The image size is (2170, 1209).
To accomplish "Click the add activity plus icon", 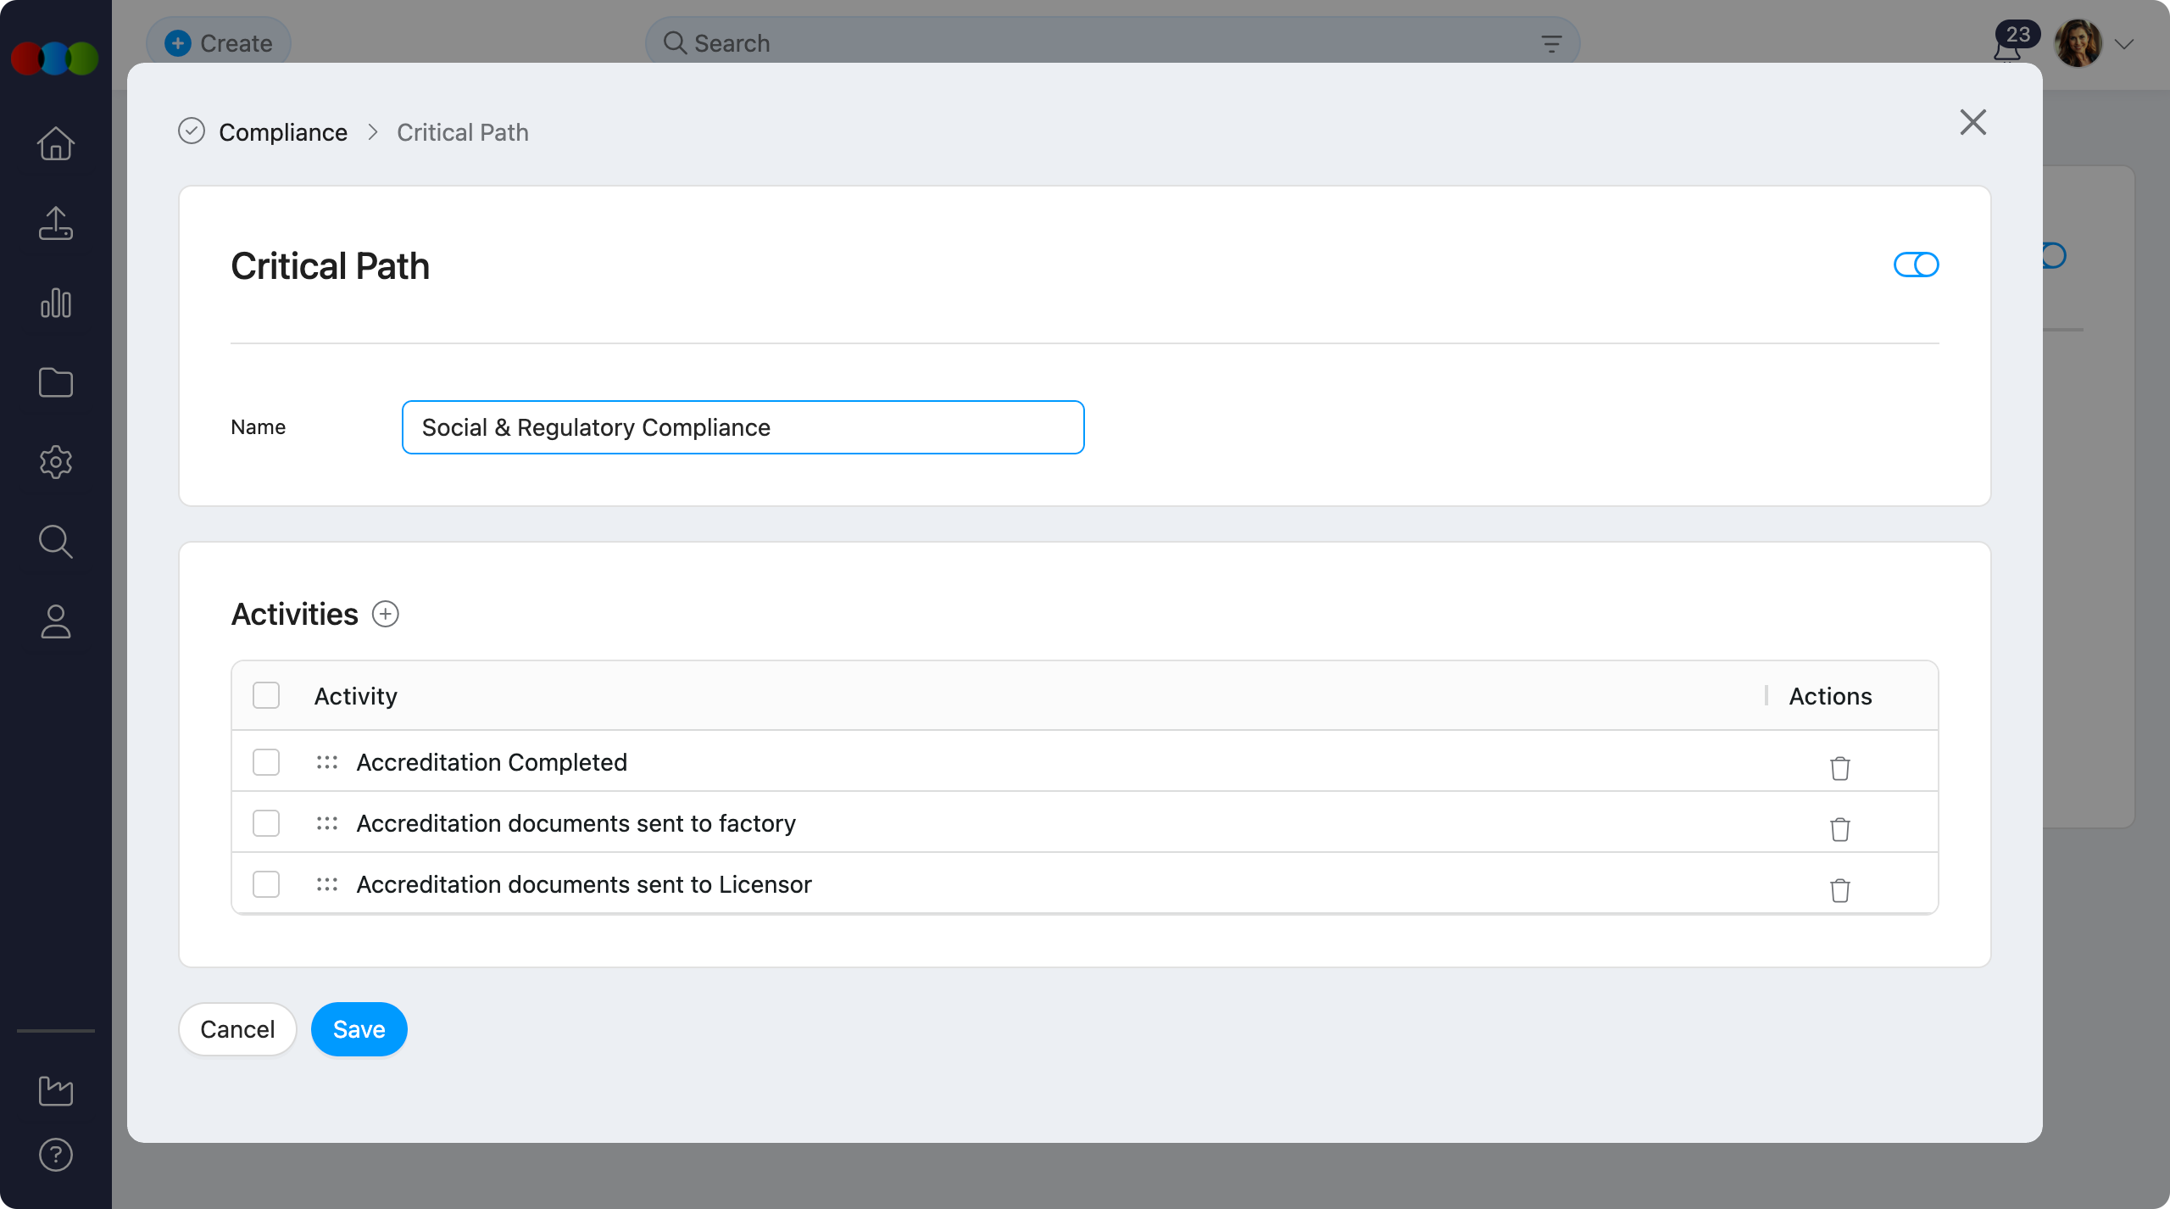I will [386, 614].
